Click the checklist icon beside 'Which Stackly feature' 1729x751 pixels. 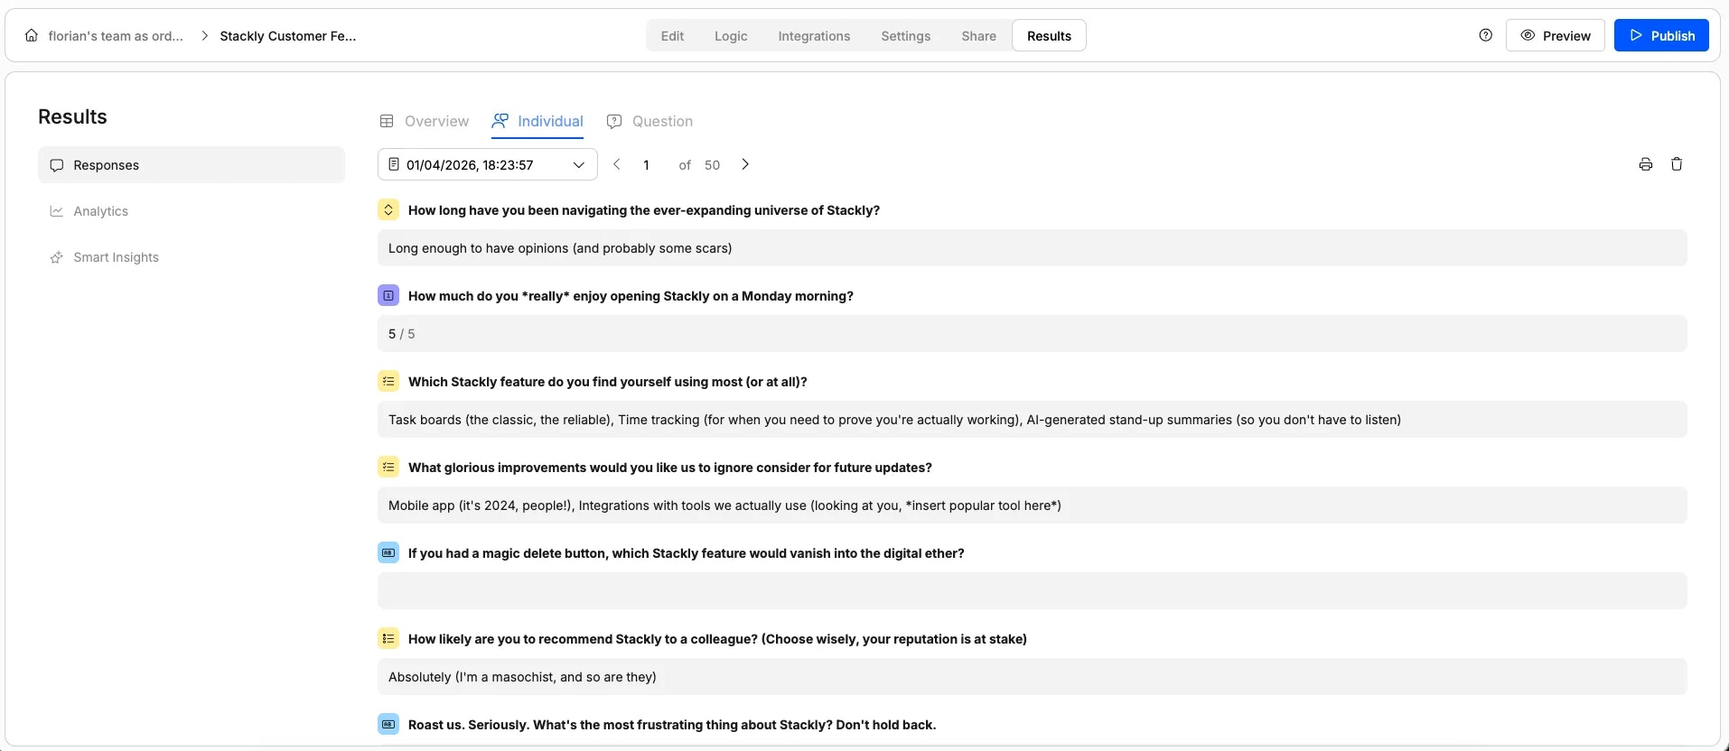(x=388, y=381)
